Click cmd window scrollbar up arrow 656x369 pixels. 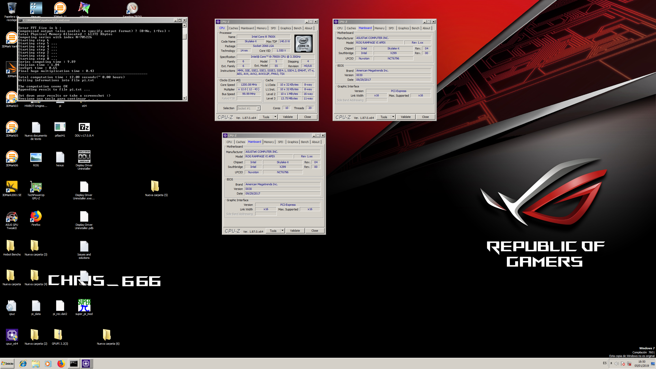tap(184, 25)
